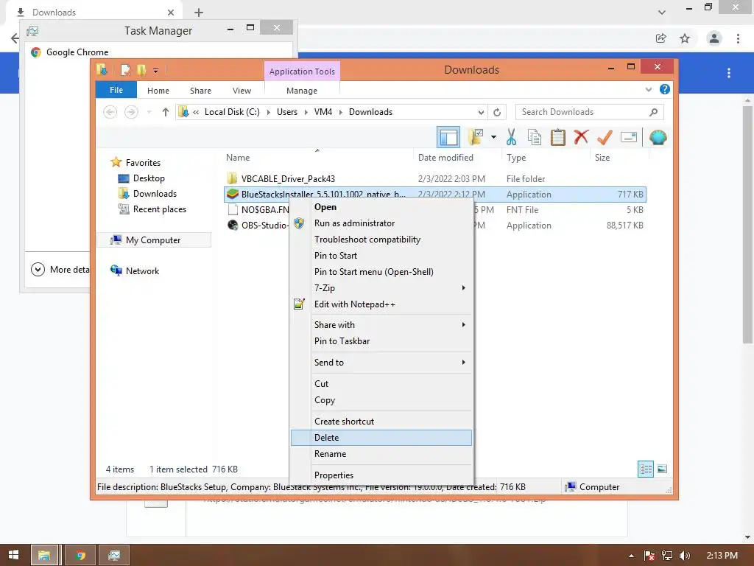754x566 pixels.
Task: Sort by the Size column header
Action: click(602, 158)
